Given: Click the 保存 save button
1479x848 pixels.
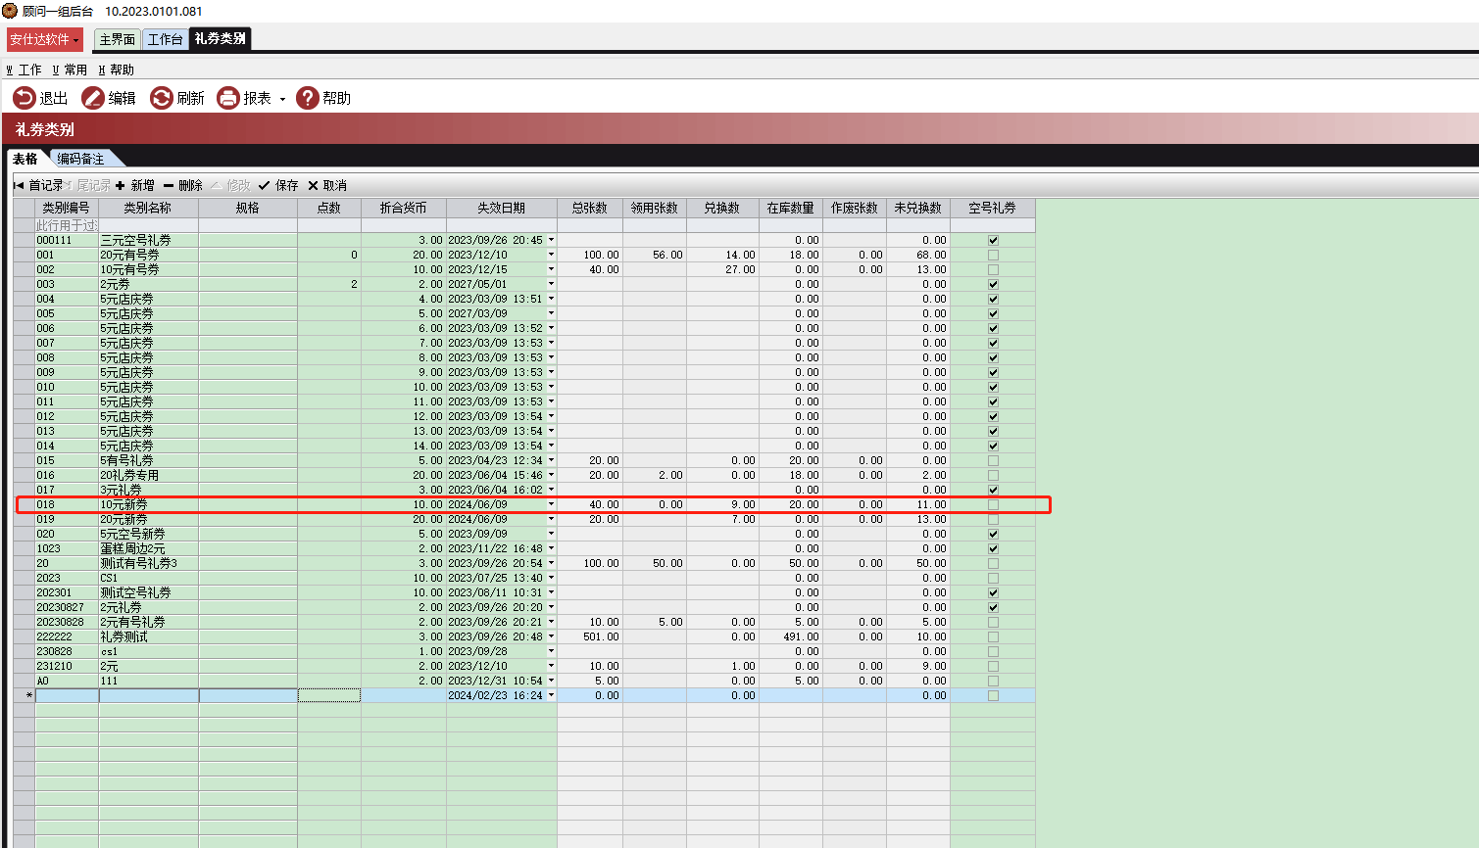Looking at the screenshot, I should (x=278, y=185).
